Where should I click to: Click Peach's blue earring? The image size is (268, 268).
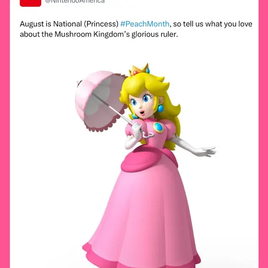pyautogui.click(x=160, y=109)
